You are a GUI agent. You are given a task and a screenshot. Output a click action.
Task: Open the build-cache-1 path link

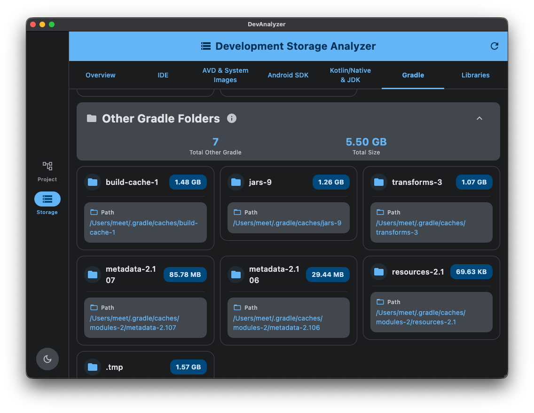click(144, 228)
